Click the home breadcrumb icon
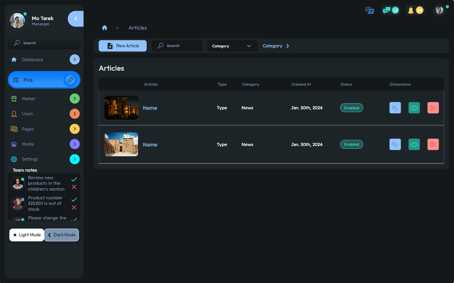 105,28
